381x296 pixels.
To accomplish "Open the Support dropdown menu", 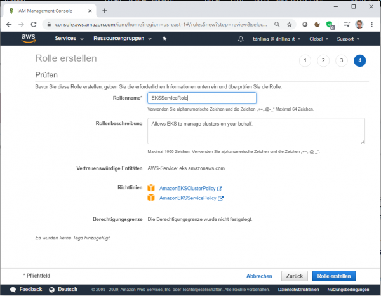I will click(348, 39).
